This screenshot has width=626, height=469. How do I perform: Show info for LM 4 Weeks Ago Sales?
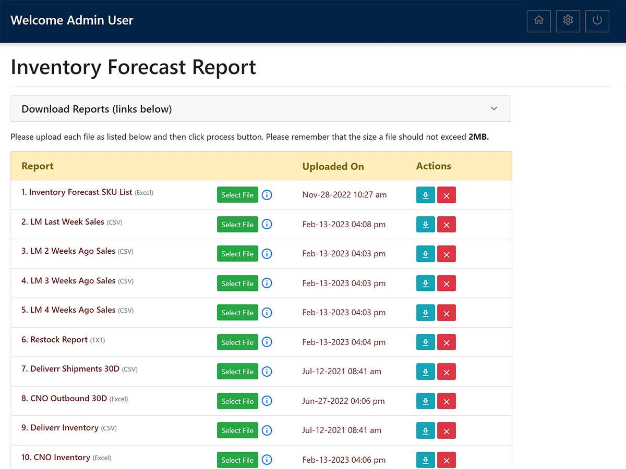pyautogui.click(x=267, y=313)
